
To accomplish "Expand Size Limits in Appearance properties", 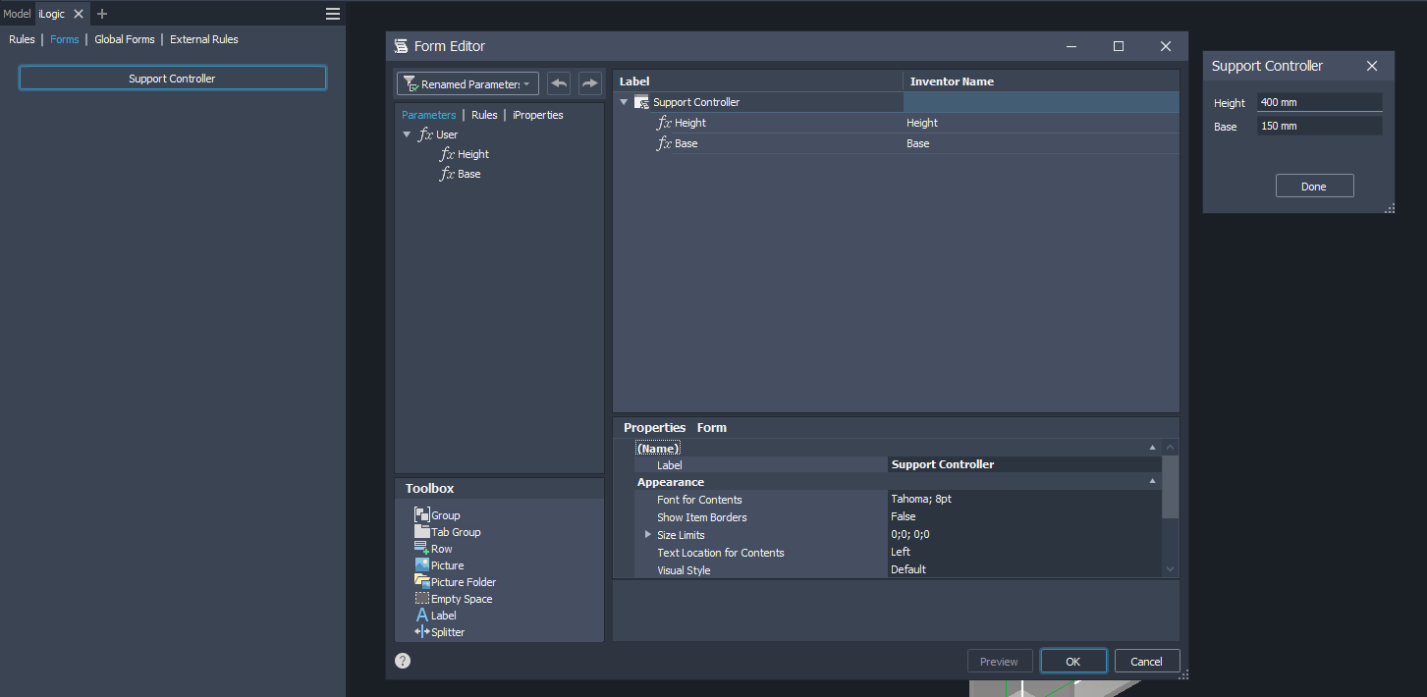I will 647,534.
